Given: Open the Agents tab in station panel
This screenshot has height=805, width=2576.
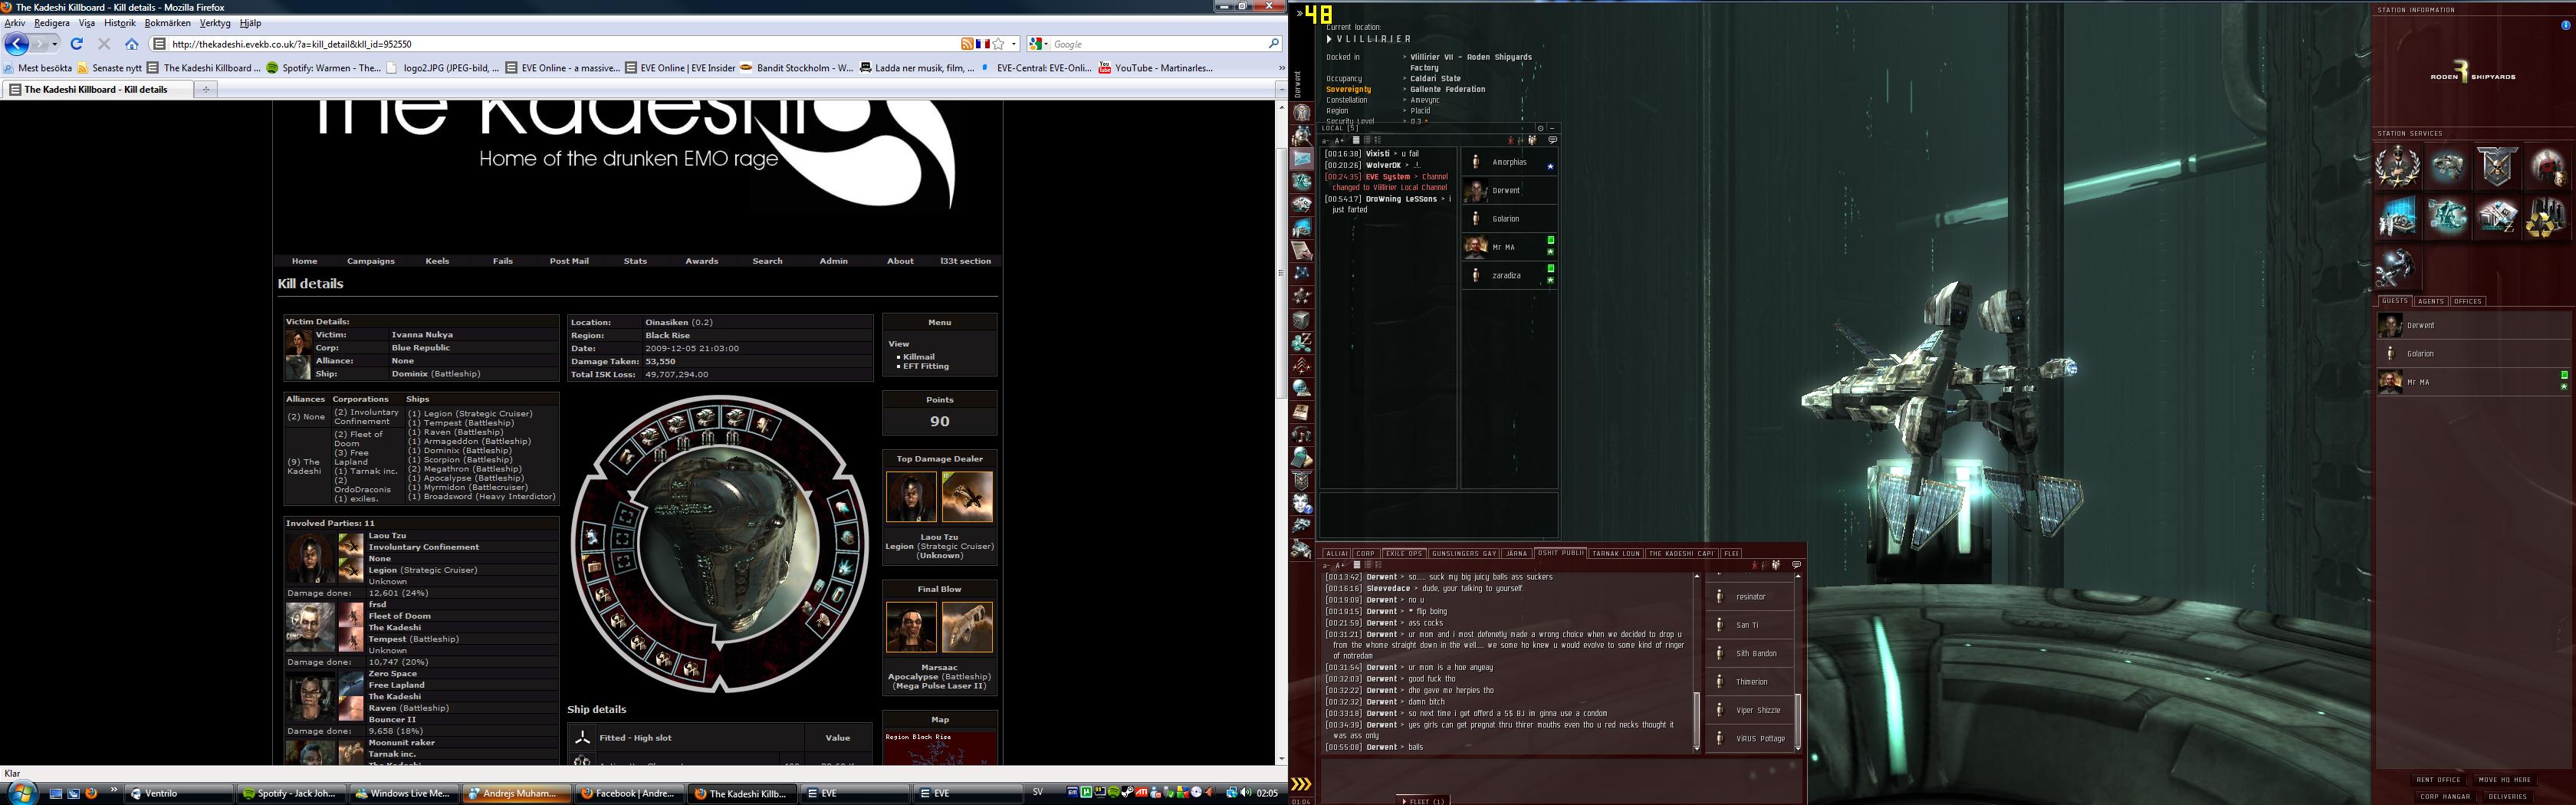Looking at the screenshot, I should [2431, 301].
